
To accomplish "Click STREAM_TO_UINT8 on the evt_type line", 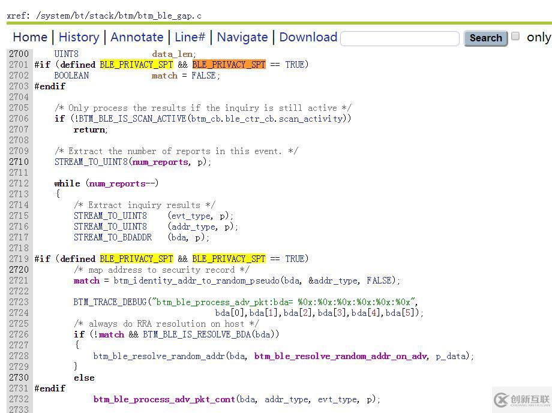I will click(x=110, y=216).
